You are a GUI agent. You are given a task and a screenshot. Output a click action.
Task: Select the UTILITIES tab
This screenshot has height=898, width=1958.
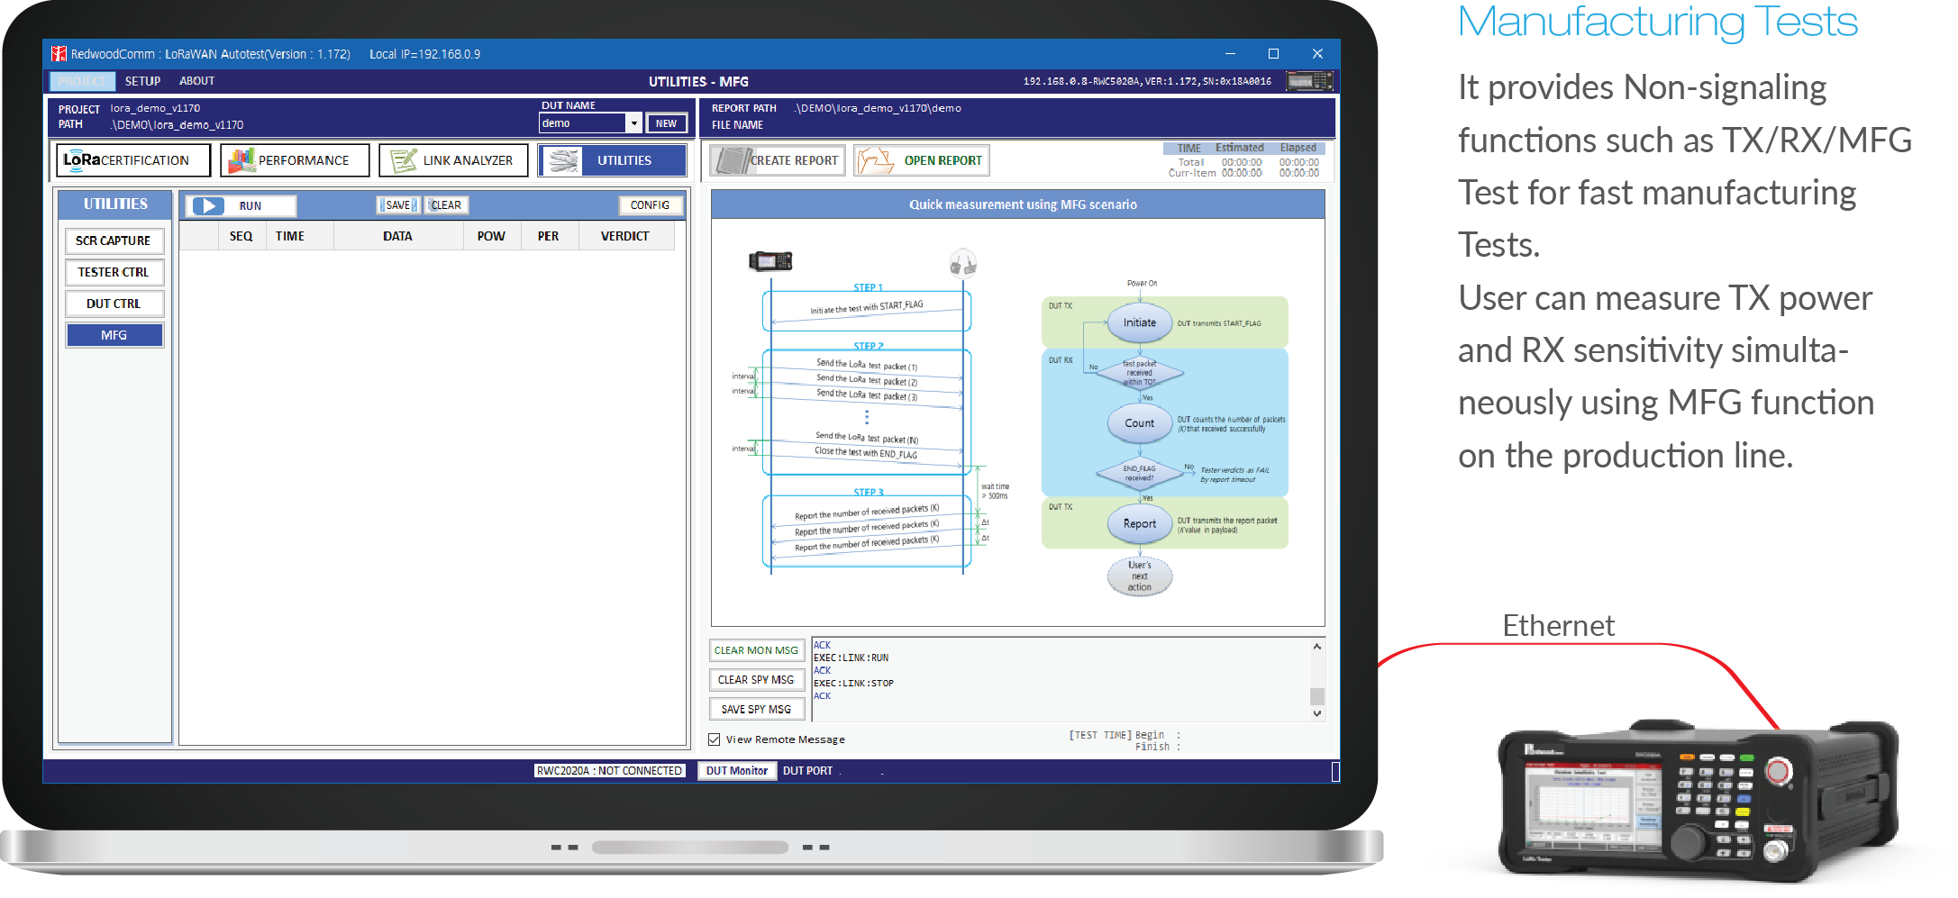[x=613, y=160]
